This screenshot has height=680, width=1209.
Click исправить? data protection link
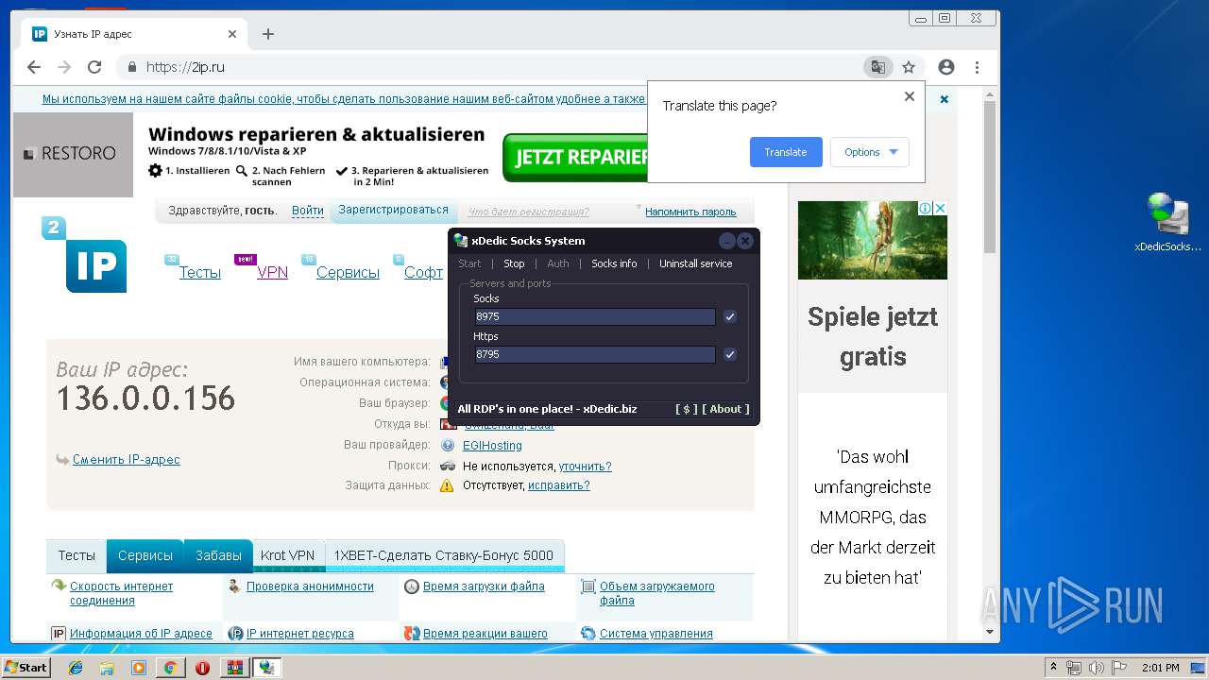click(x=559, y=485)
